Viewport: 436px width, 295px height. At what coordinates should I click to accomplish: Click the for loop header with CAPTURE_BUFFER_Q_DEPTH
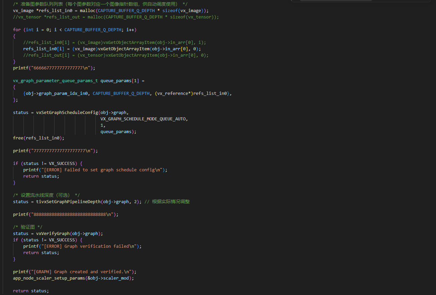click(75, 29)
